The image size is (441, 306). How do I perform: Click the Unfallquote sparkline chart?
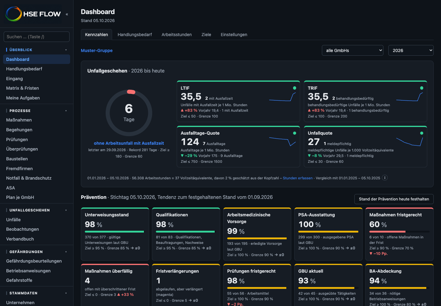coord(409,142)
